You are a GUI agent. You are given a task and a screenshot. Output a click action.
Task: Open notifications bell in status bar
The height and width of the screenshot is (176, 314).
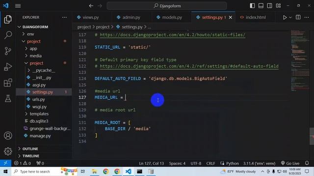(307, 163)
